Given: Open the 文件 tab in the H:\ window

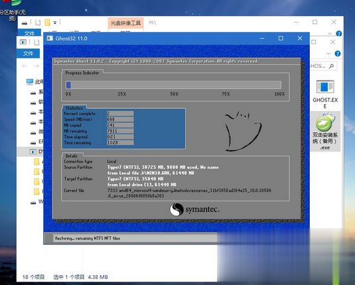Looking at the screenshot, I should point(29,33).
